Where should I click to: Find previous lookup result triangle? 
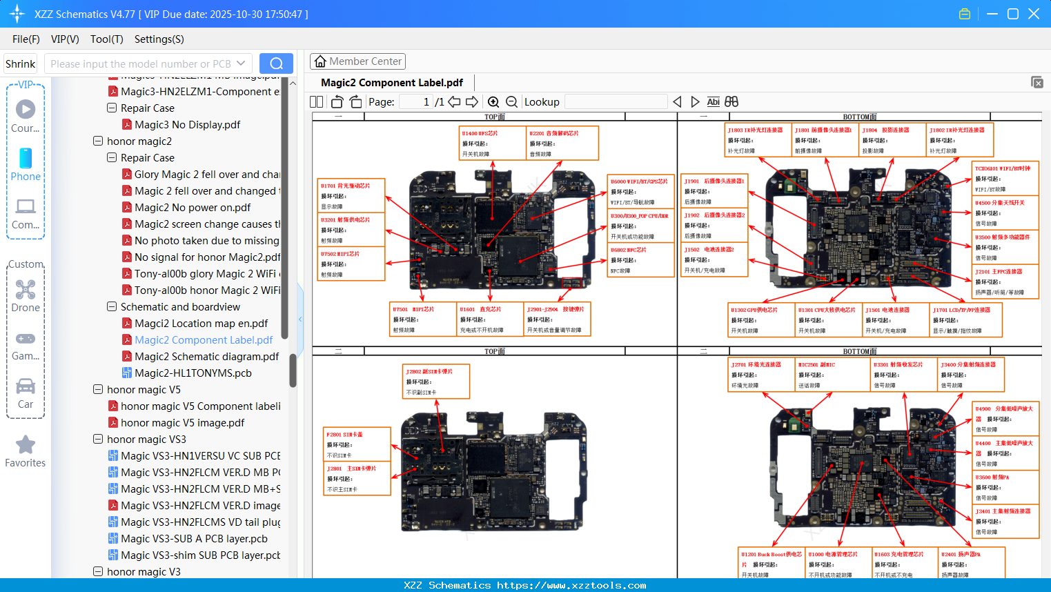pos(677,101)
